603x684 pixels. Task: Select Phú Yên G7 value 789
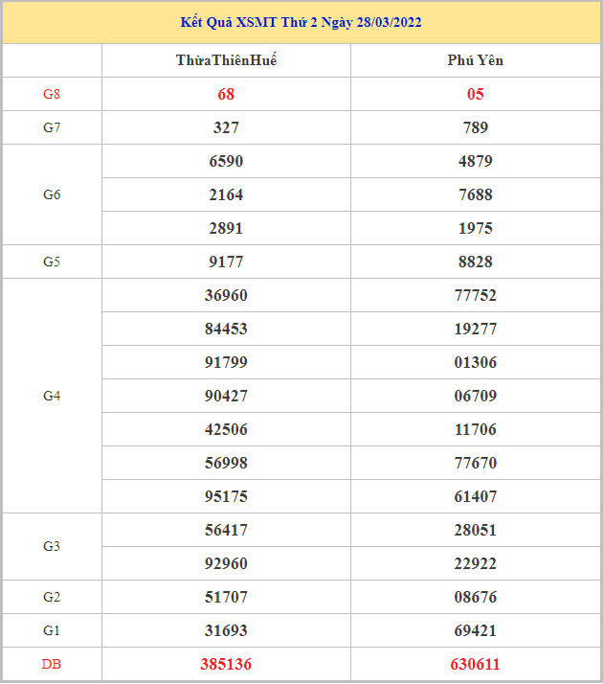coord(475,127)
